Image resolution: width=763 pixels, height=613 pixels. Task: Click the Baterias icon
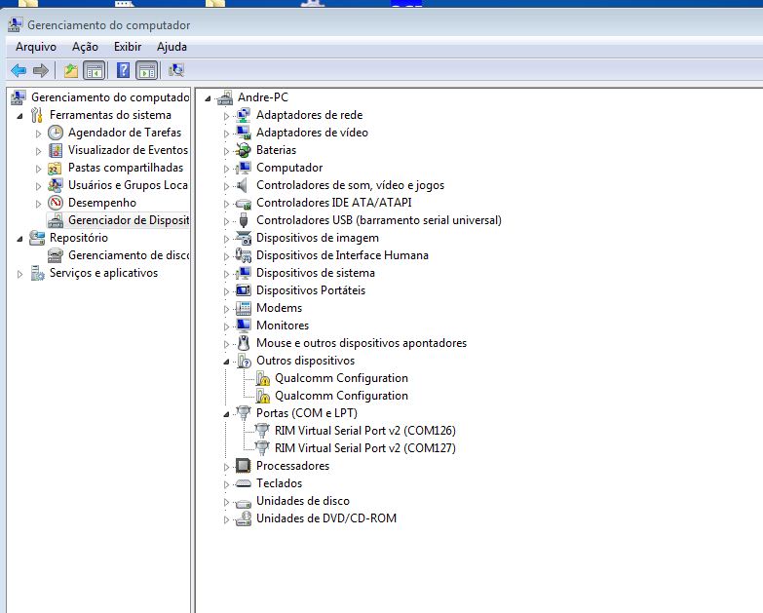click(x=243, y=150)
